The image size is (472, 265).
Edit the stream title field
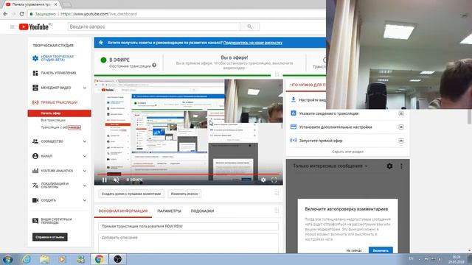tap(188, 226)
